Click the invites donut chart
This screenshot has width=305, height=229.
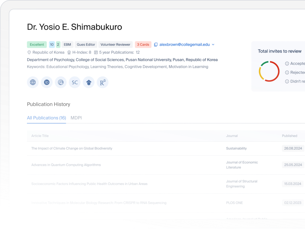pos(269,71)
